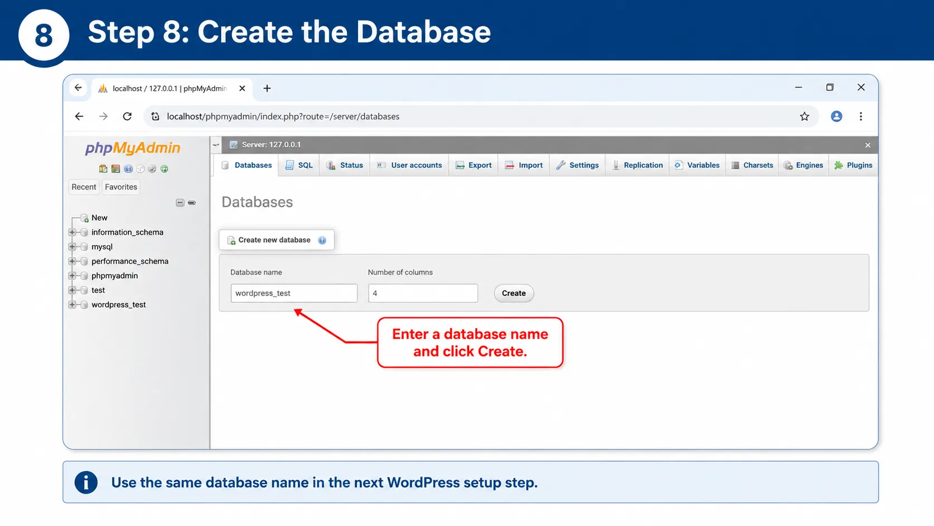Select the New item in the tree
Viewport: 934px width, 526px height.
coord(99,218)
